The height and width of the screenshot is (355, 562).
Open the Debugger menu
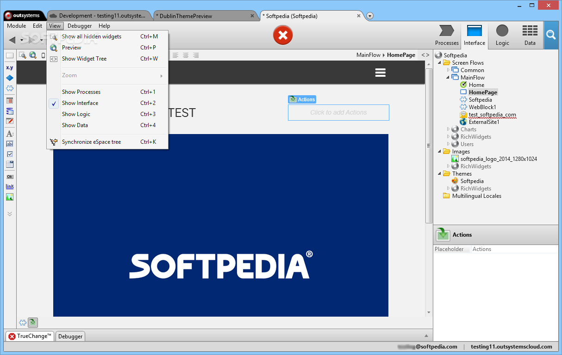80,26
